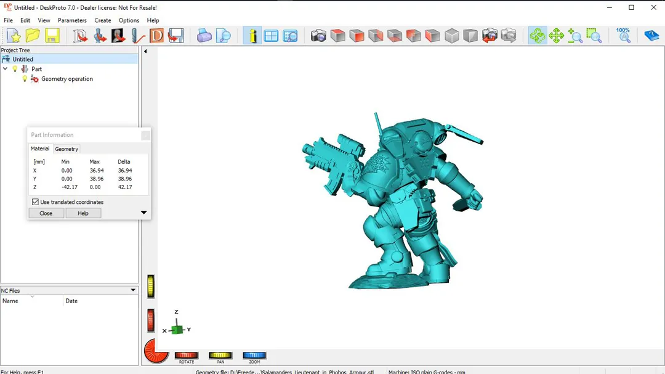Toggle the lightbulb for Geometry operation
Viewport: 665px width, 374px height.
coord(25,78)
